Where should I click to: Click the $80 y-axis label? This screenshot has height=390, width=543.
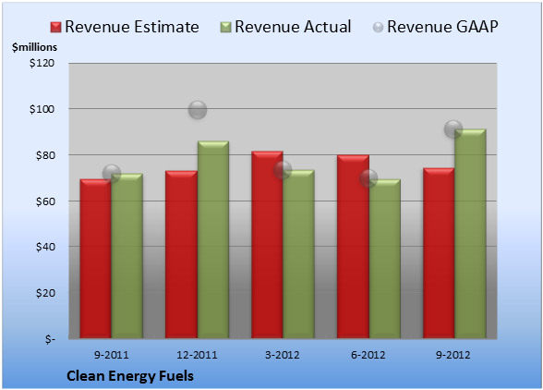[45, 155]
